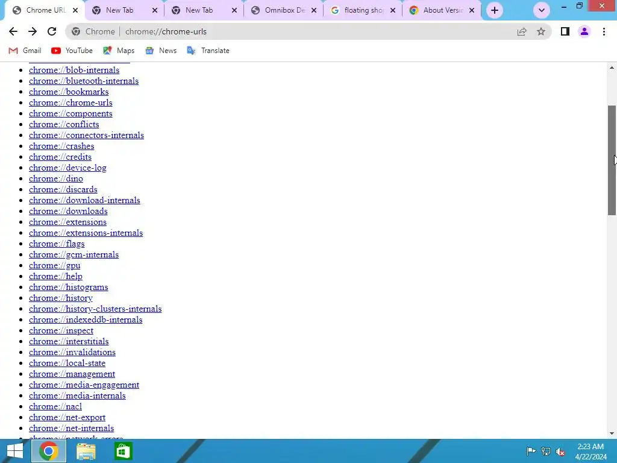The height and width of the screenshot is (463, 617).
Task: Open chrome://crashes link
Action: [x=61, y=146]
